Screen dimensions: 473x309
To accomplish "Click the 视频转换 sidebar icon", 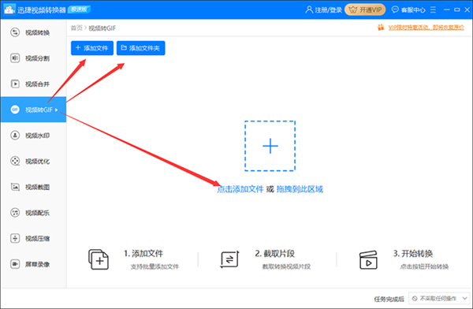I will [15, 32].
